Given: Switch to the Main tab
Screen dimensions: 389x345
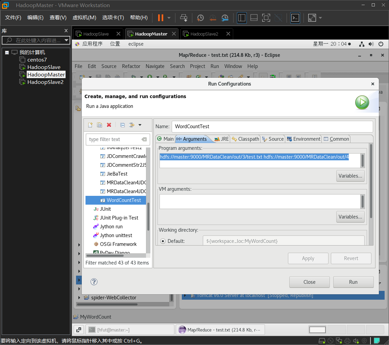Looking at the screenshot, I should [x=166, y=139].
